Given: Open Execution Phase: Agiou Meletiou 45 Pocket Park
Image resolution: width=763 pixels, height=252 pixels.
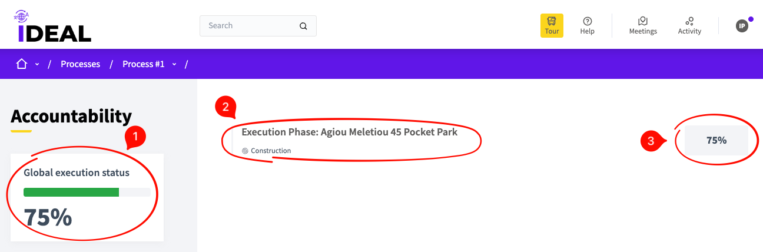Looking at the screenshot, I should pyautogui.click(x=349, y=132).
